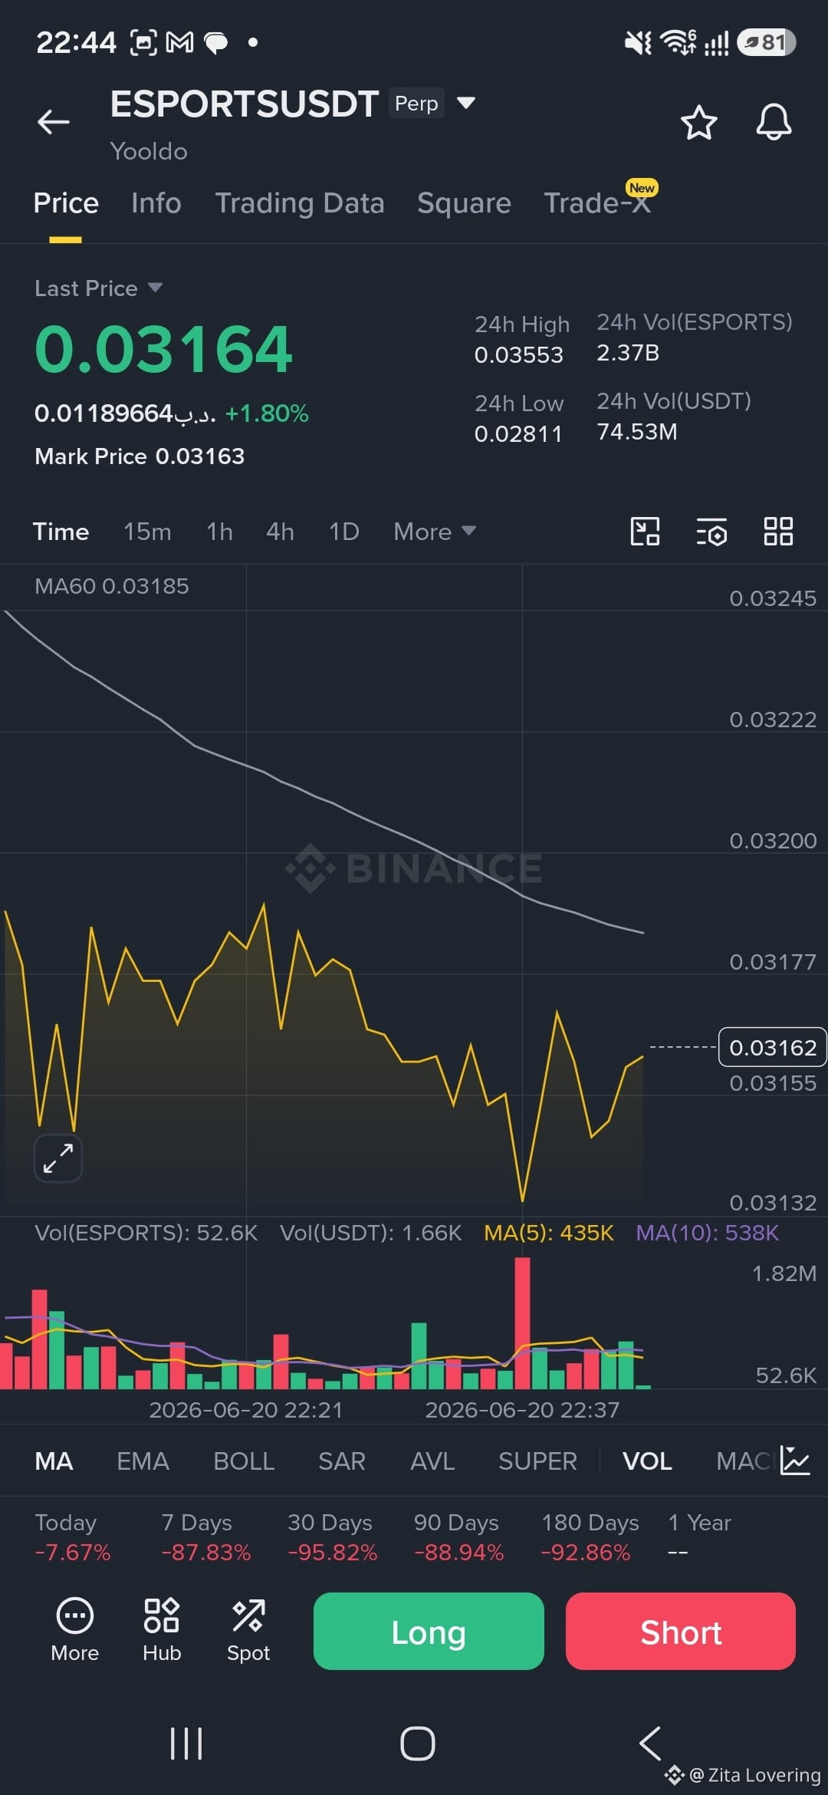This screenshot has width=828, height=1795.
Task: Click the 0.03162 current price marker
Action: pyautogui.click(x=773, y=1047)
